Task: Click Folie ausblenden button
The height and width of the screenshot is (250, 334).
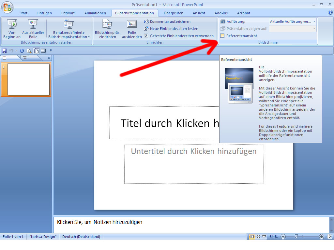Action: 132,29
